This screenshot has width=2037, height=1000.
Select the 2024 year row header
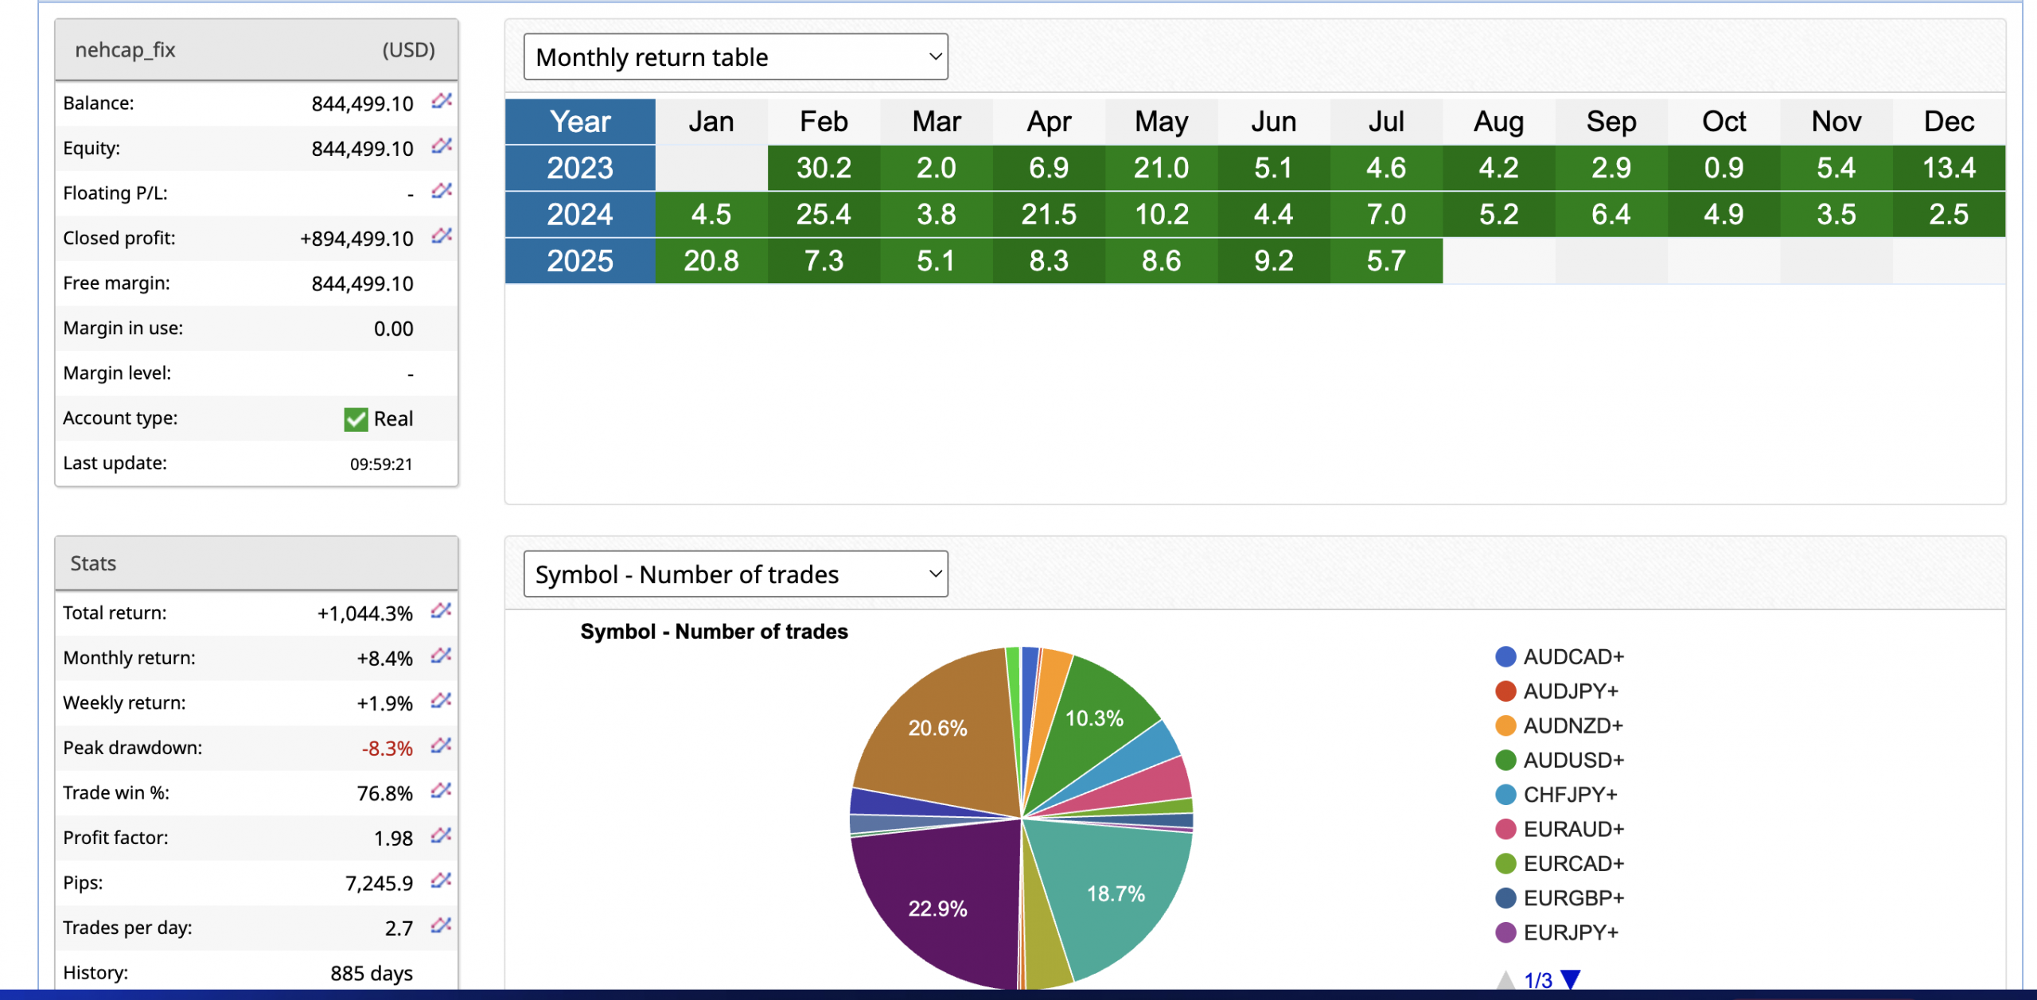pyautogui.click(x=580, y=215)
